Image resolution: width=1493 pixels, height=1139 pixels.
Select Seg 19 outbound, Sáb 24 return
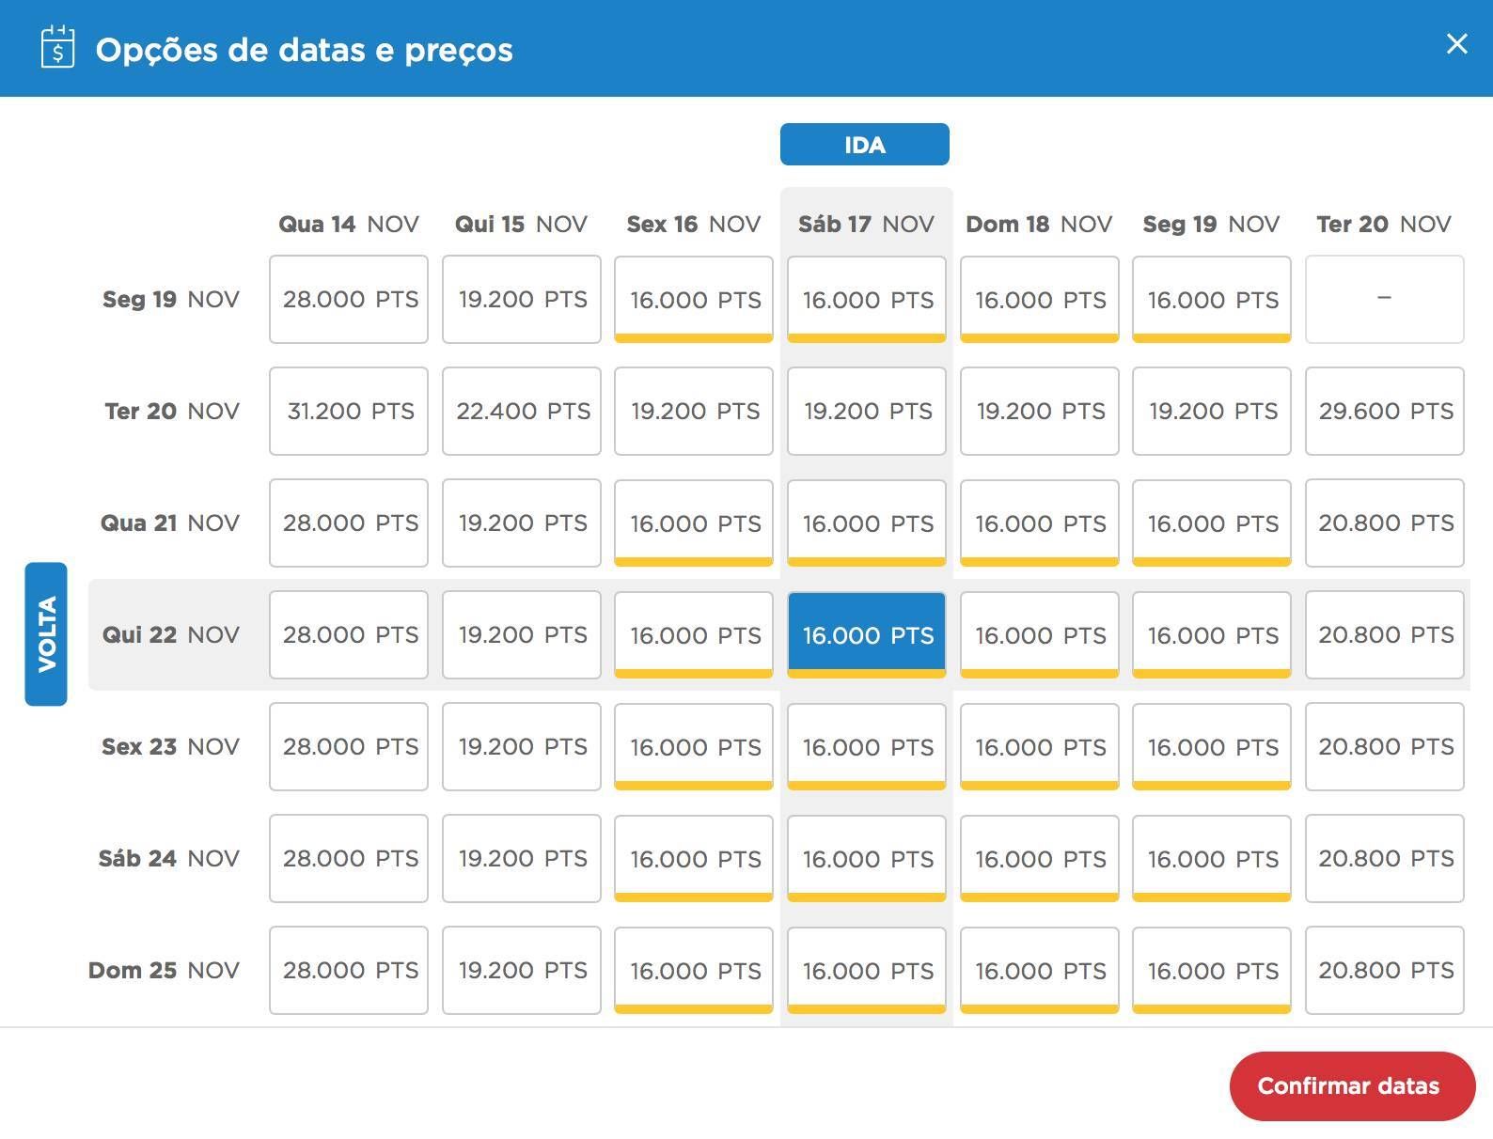pyautogui.click(x=1212, y=858)
